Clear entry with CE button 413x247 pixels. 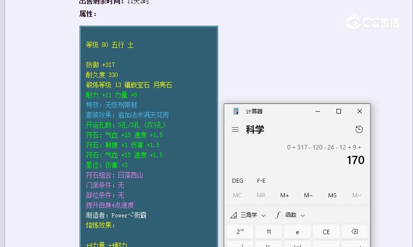point(326,232)
